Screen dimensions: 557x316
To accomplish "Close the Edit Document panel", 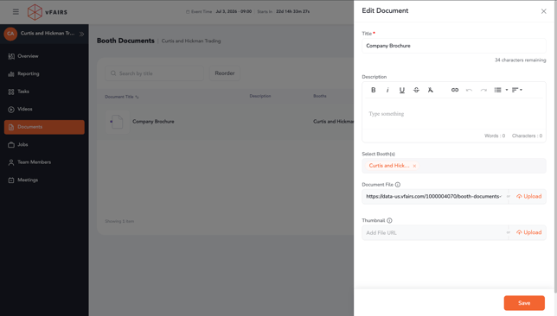I will 543,11.
